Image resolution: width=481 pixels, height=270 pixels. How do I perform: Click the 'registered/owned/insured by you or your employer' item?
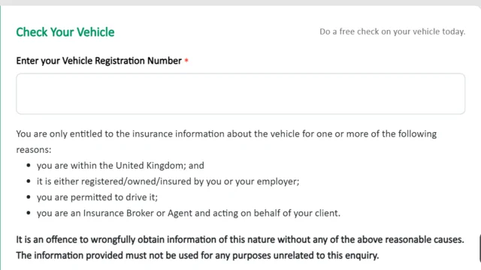pyautogui.click(x=168, y=181)
